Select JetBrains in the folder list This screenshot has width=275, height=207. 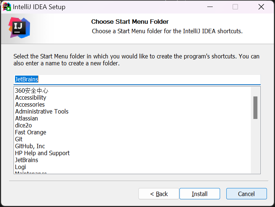(x=27, y=160)
